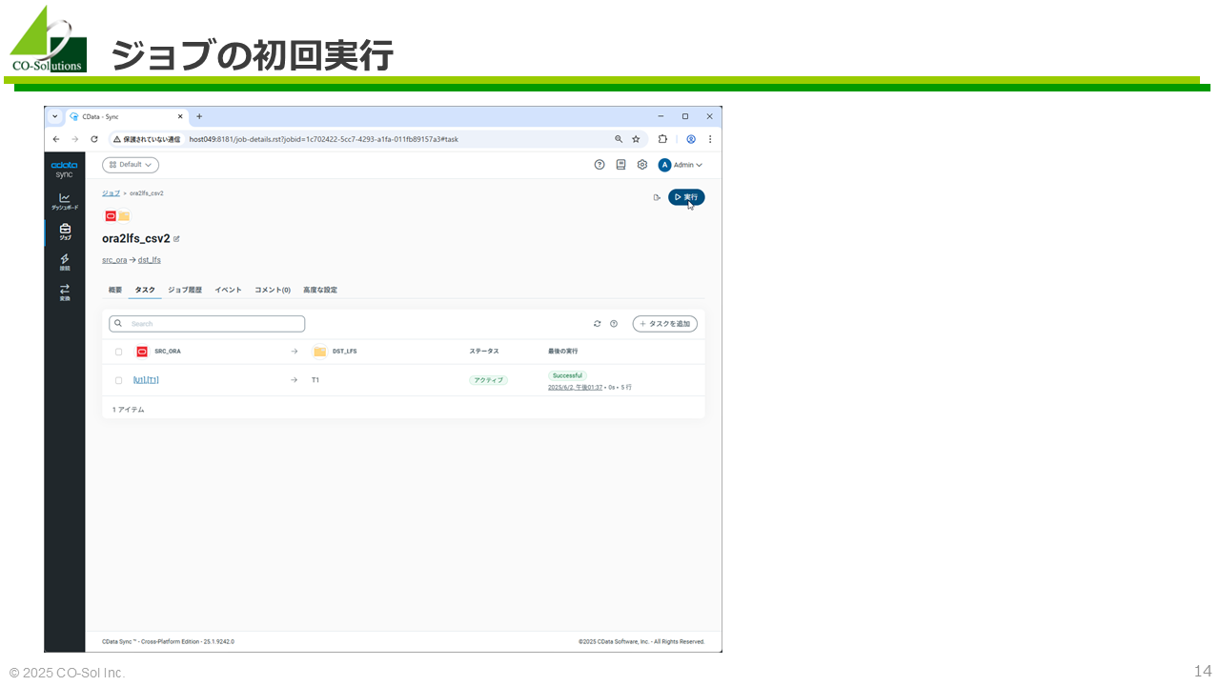The image size is (1220, 686).
Task: Expand the Default workspace dropdown
Action: [x=131, y=165]
